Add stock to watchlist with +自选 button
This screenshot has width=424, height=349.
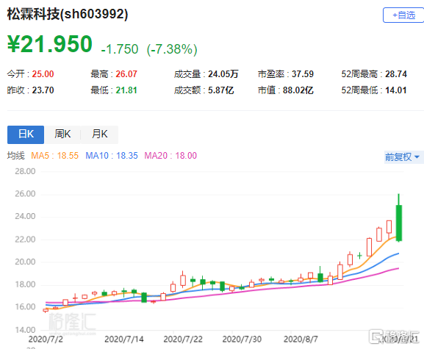[x=403, y=15]
